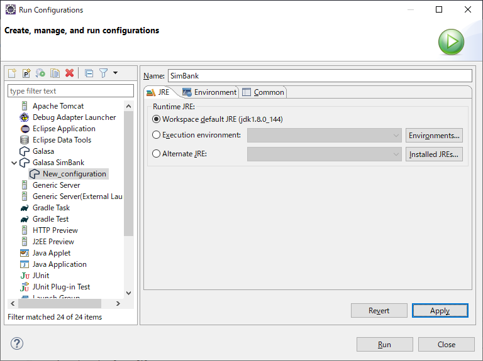Select the Java Application tree item label
Image resolution: width=483 pixels, height=361 pixels.
tap(60, 264)
